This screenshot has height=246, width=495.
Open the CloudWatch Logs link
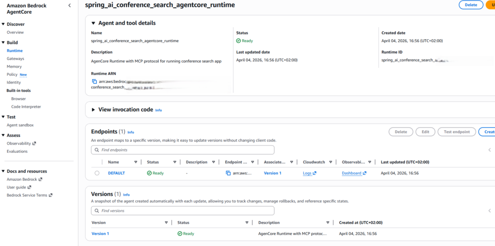coord(309,173)
